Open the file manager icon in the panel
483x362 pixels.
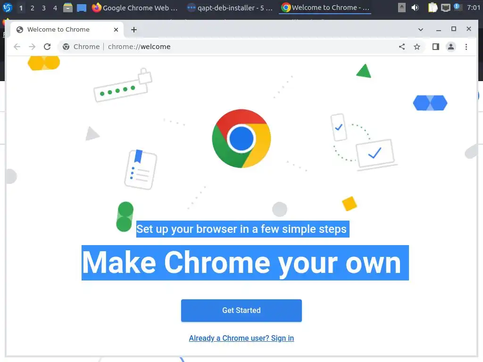tap(68, 8)
